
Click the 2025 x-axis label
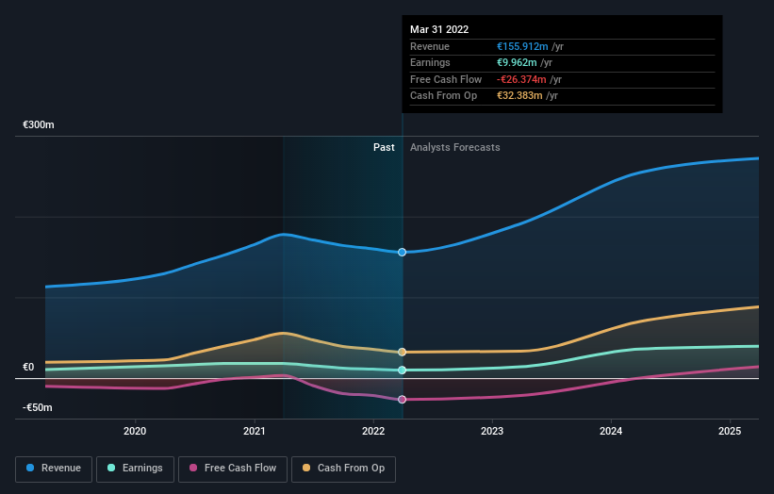[x=730, y=431]
